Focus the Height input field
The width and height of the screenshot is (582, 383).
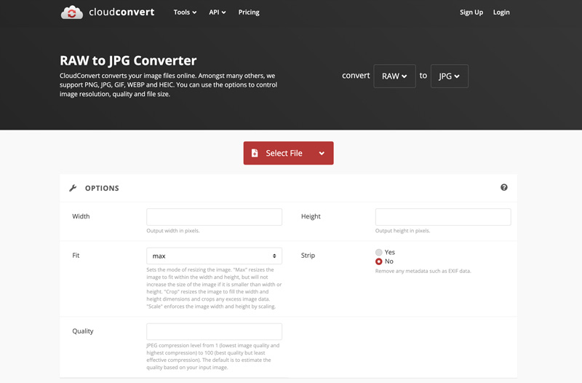click(x=443, y=216)
